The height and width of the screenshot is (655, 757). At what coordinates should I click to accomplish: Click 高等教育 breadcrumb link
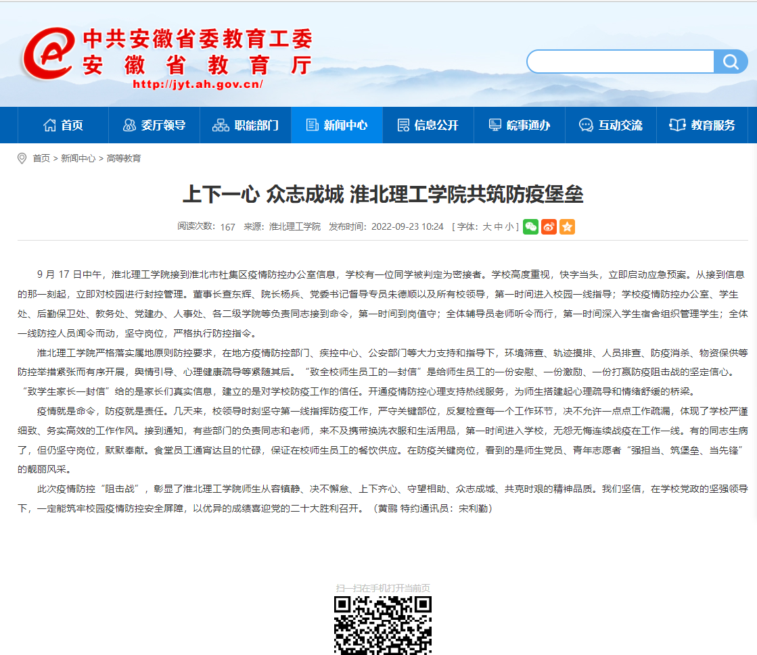[x=124, y=158]
